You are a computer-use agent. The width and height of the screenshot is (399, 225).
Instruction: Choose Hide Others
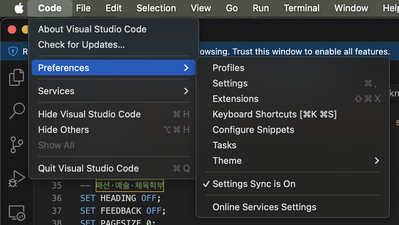point(114,130)
